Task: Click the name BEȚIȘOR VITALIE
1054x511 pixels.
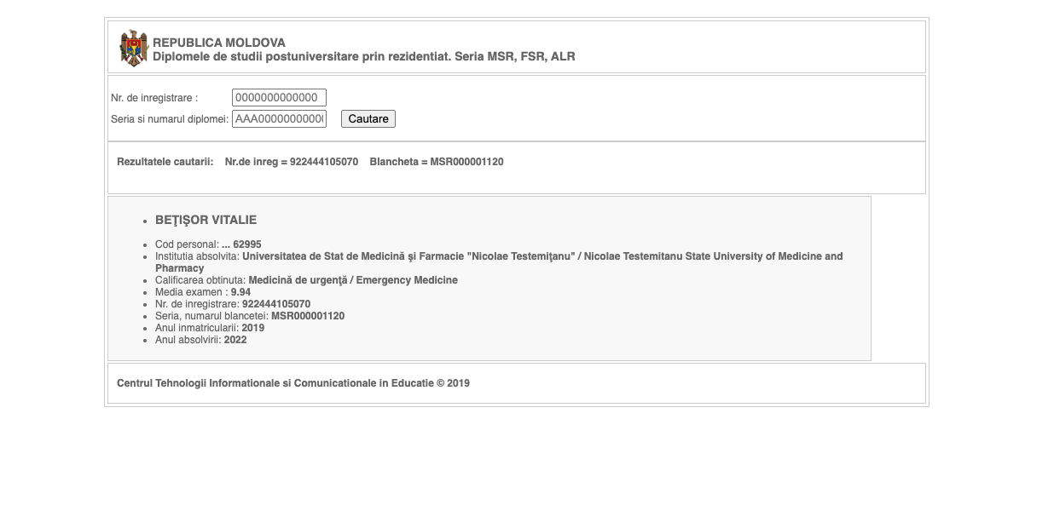Action: tap(206, 220)
